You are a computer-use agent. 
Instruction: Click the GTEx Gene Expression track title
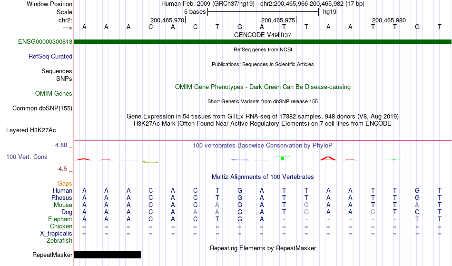tap(263, 117)
